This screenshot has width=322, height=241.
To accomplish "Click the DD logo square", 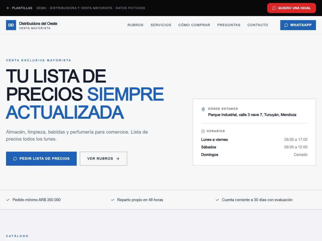I will coord(11,25).
